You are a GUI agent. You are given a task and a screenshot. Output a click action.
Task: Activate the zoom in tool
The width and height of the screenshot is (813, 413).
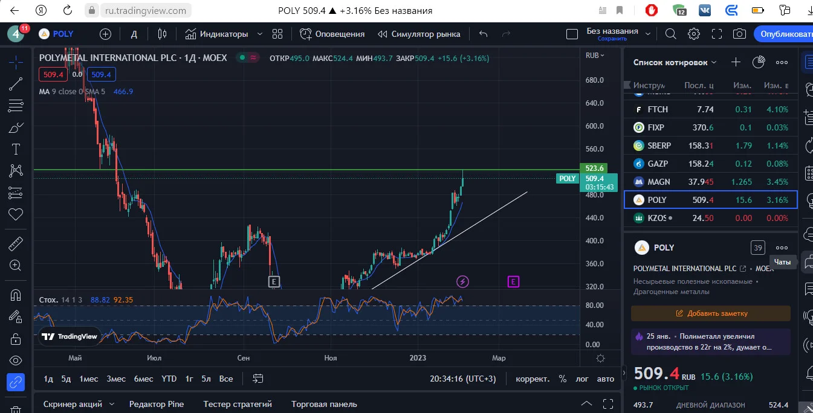pyautogui.click(x=16, y=265)
